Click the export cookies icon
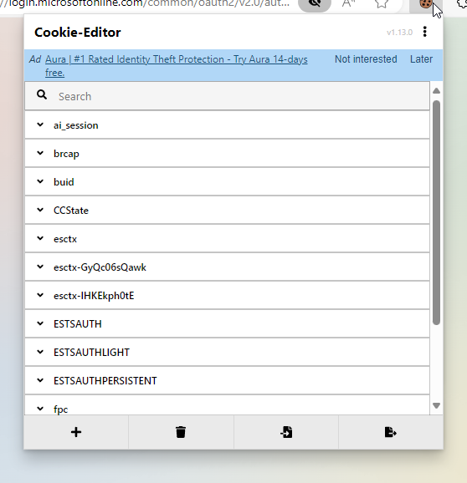 (391, 432)
